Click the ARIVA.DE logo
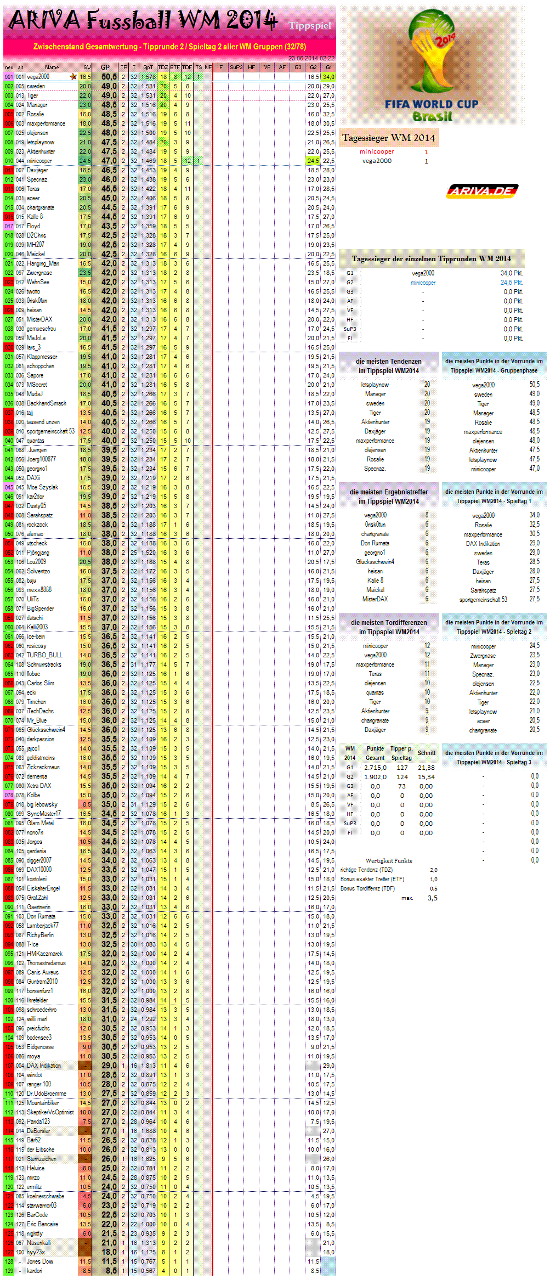550x1279 pixels. coord(482,191)
